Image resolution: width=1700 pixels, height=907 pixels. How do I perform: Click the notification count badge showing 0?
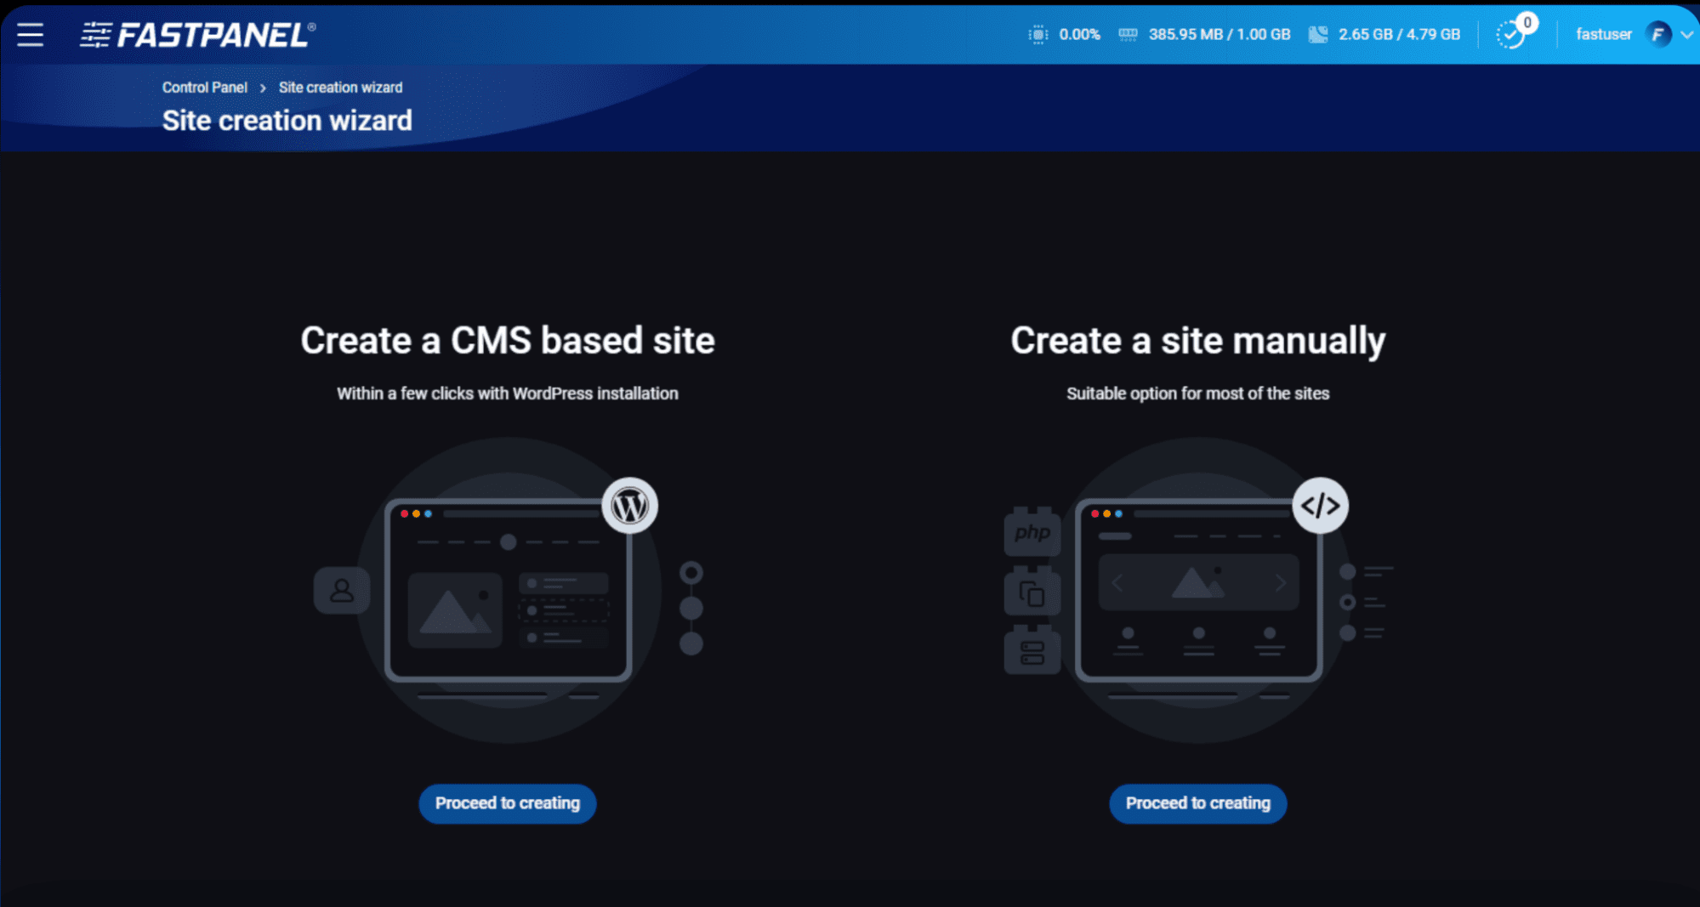click(1527, 23)
